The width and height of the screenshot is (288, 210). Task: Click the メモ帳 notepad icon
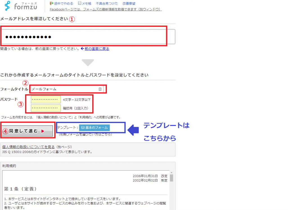[80, 4]
